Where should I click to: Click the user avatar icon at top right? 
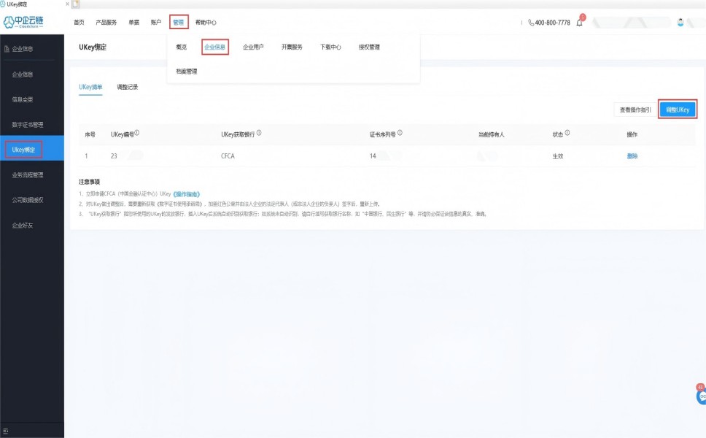point(681,23)
